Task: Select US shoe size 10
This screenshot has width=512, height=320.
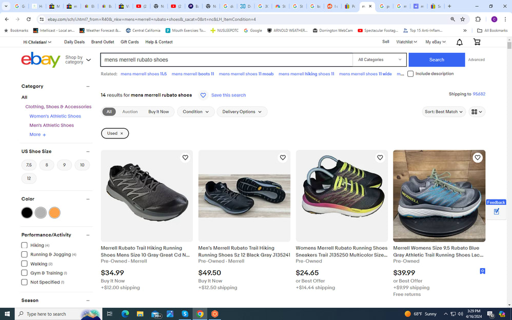Action: coord(82,165)
